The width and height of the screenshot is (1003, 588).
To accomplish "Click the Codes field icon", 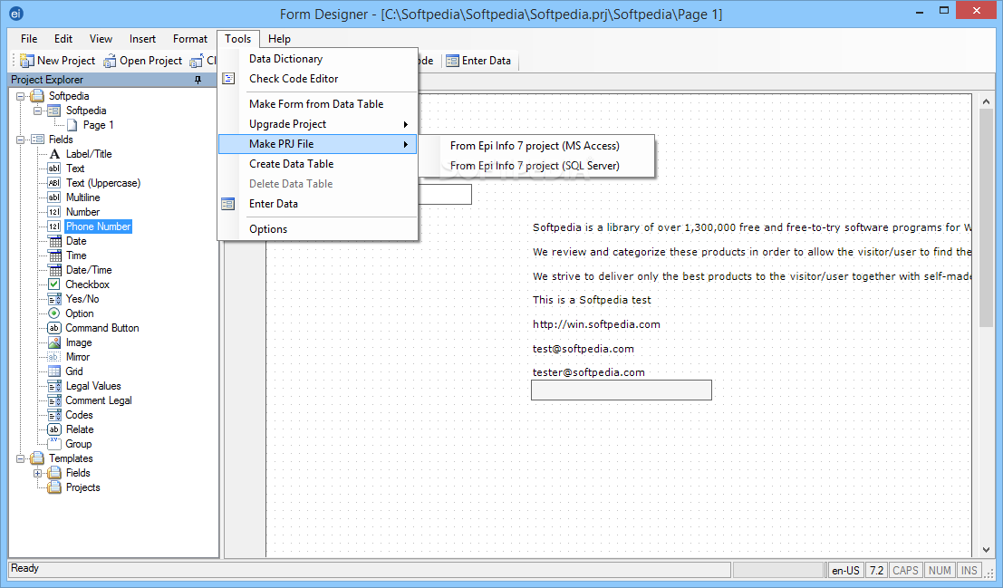I will point(54,415).
